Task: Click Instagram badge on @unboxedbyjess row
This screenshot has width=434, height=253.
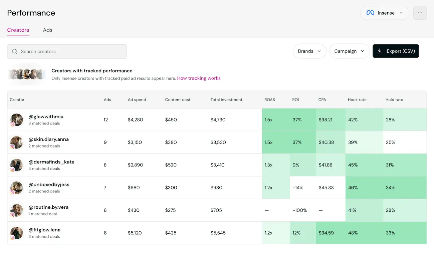Action: click(x=12, y=192)
